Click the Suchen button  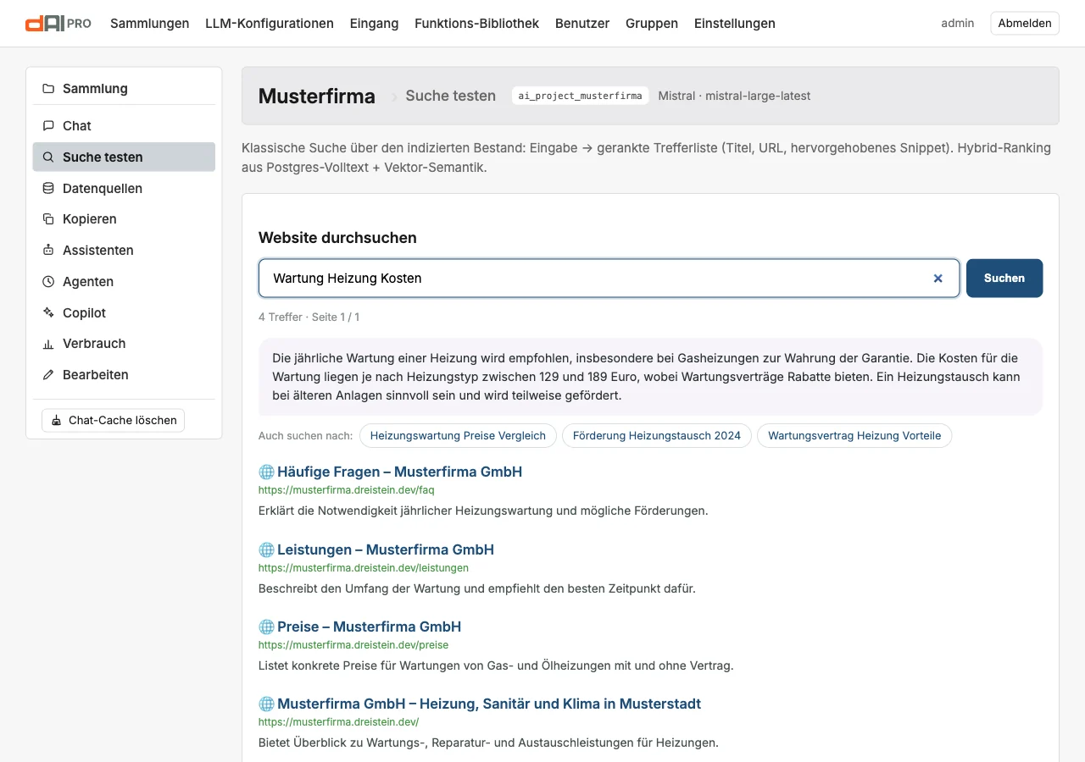1004,279
